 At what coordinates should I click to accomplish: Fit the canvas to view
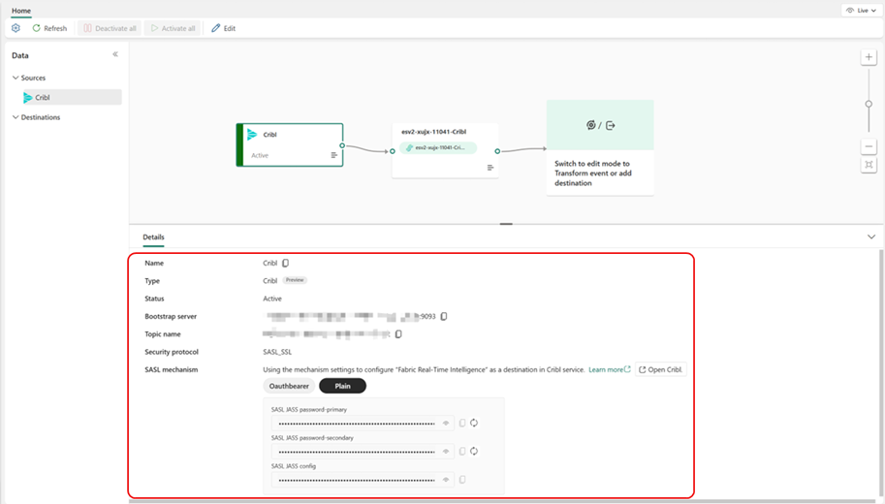click(869, 165)
